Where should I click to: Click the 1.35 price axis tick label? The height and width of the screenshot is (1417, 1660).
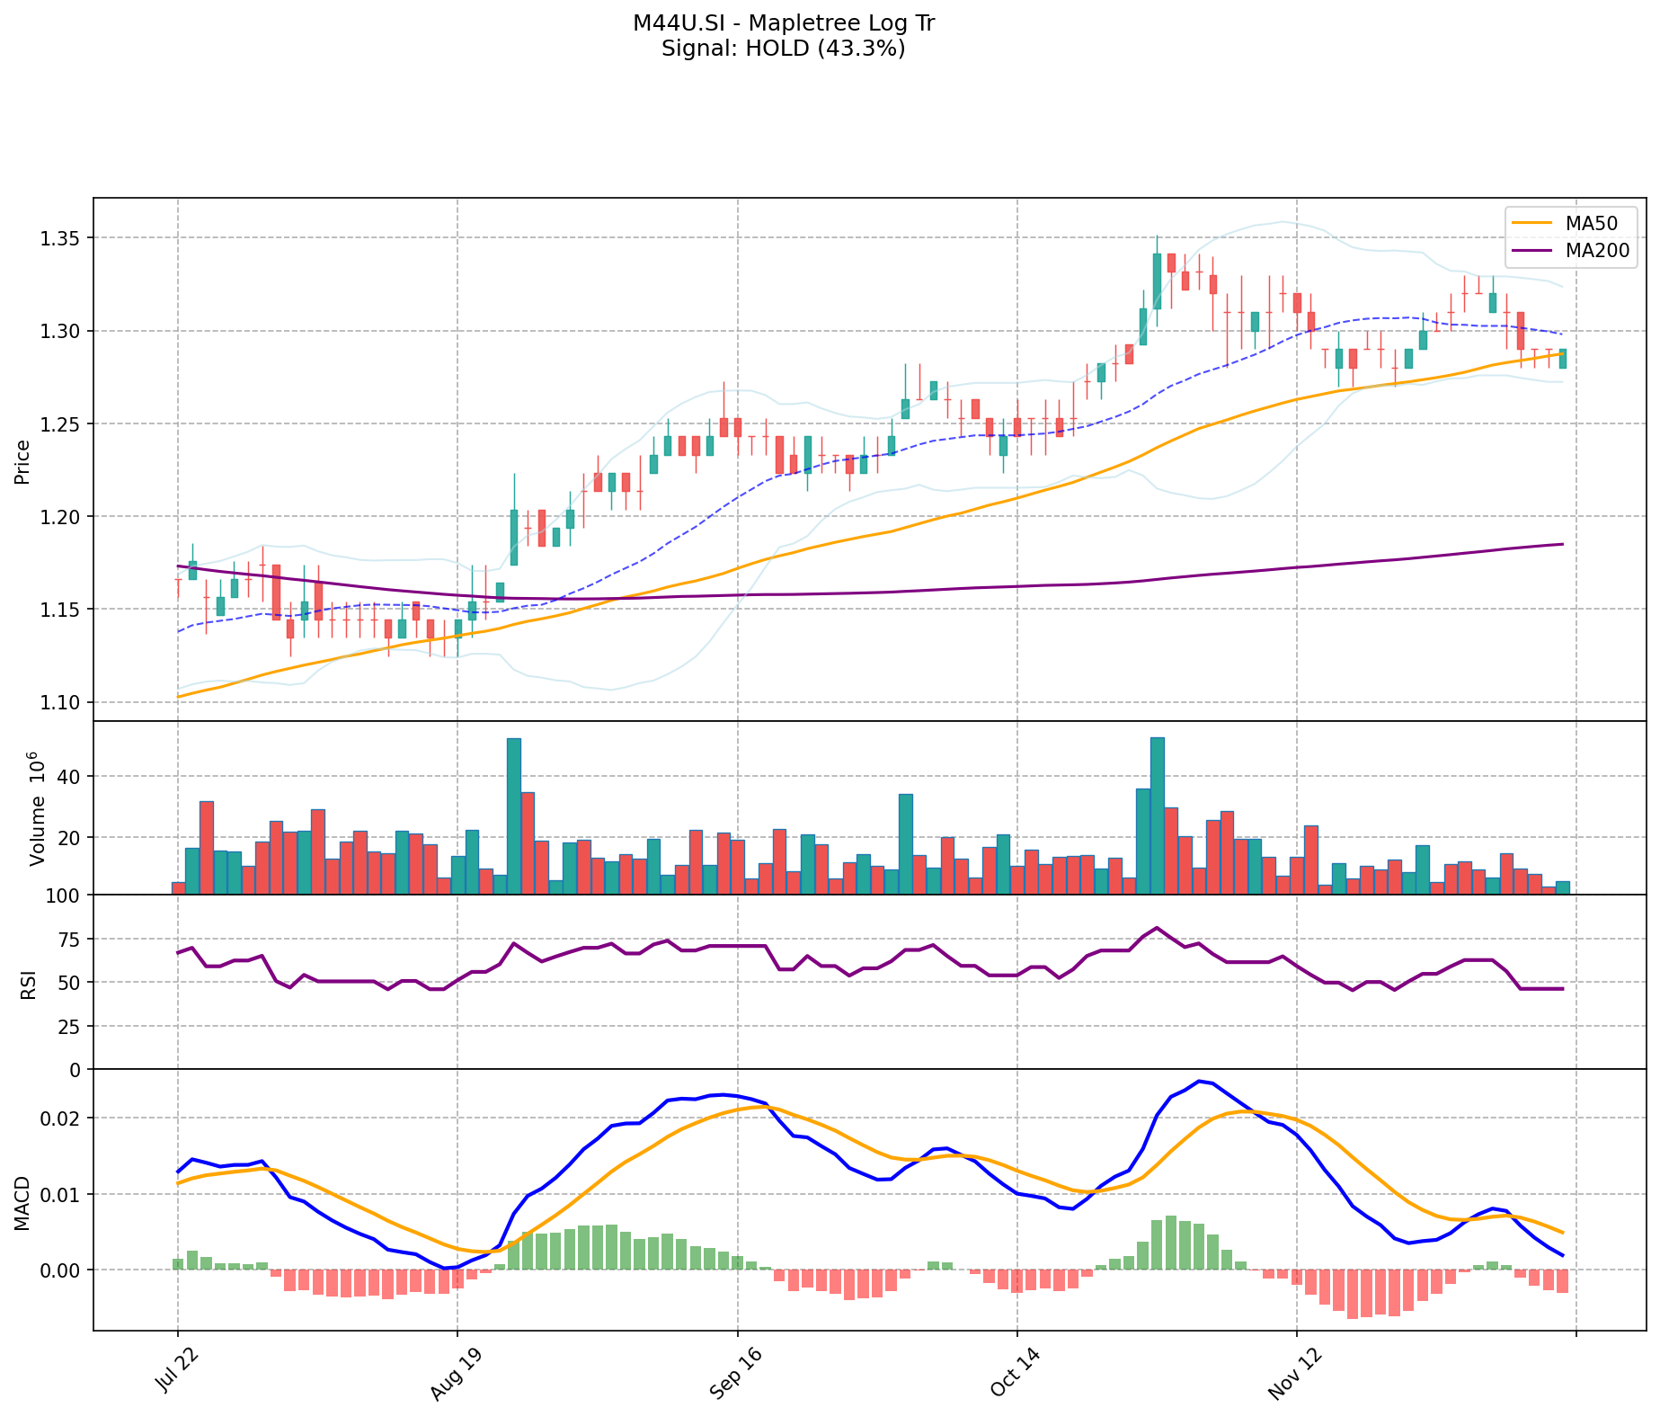click(x=61, y=238)
